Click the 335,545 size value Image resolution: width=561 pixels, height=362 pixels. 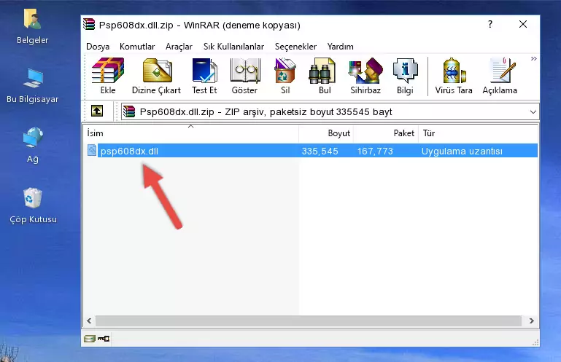[320, 152]
